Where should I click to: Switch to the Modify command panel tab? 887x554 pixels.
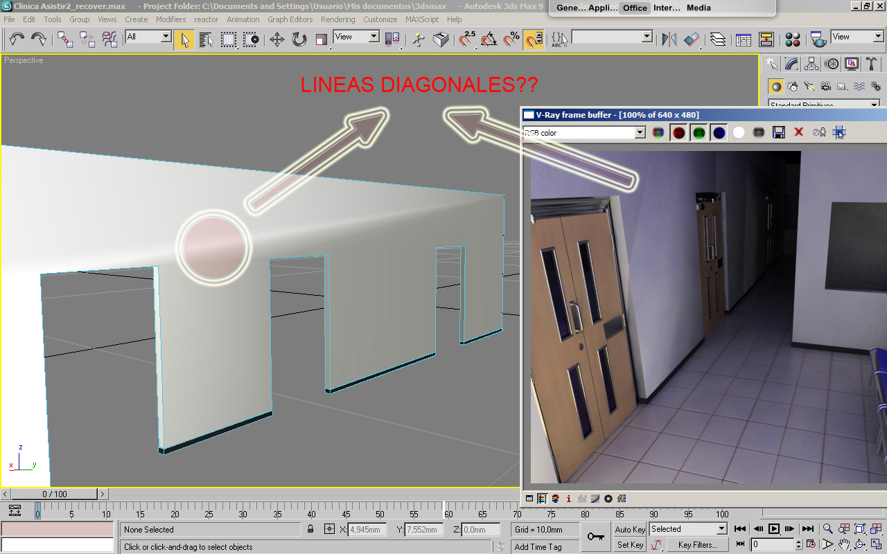click(x=791, y=64)
